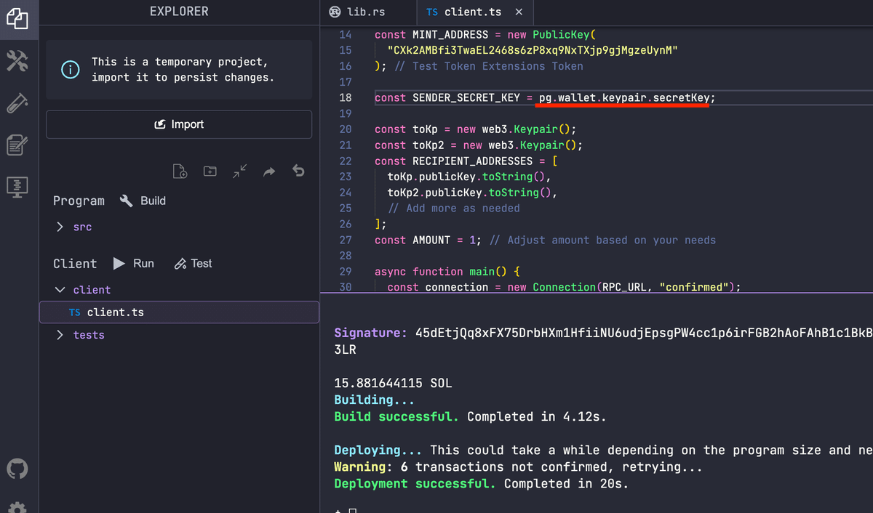Select client.ts in the file tree

coord(179,312)
